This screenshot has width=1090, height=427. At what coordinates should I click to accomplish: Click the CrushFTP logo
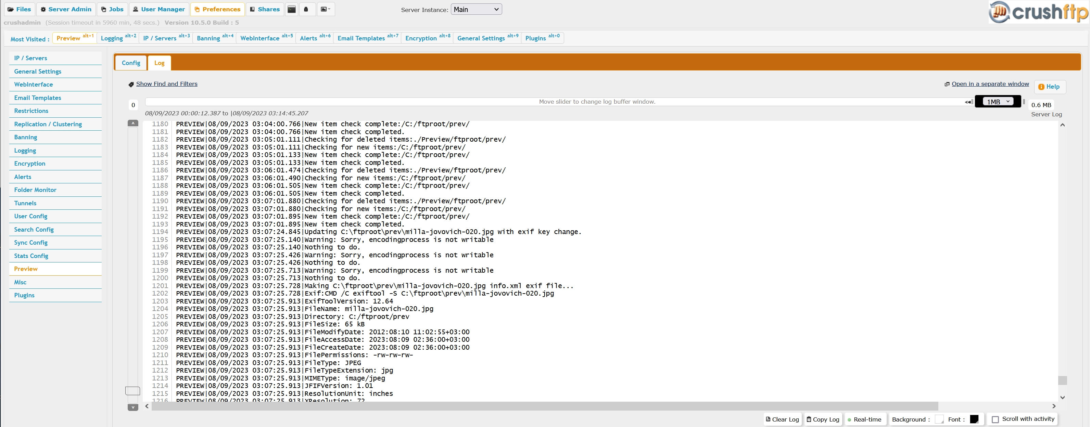1038,12
